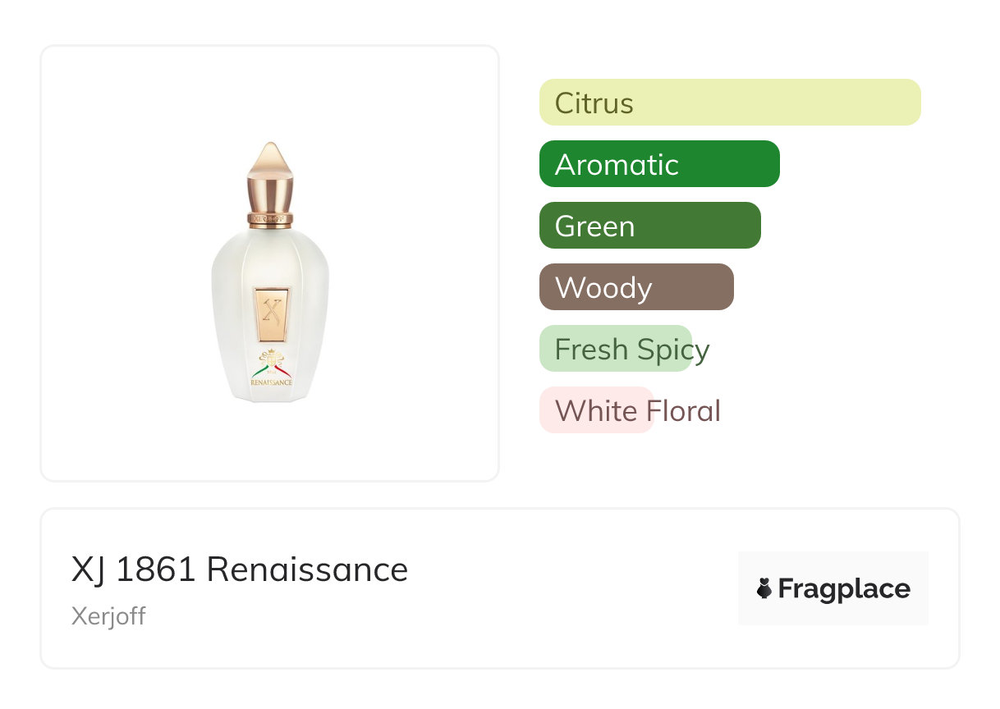Click the engraved gold collar ring on bottle
Viewport: 1000px width, 709px height.
pos(270,219)
